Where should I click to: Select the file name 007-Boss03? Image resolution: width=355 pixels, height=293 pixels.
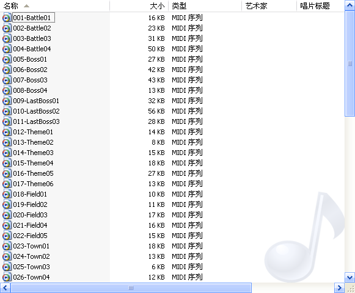click(x=30, y=80)
